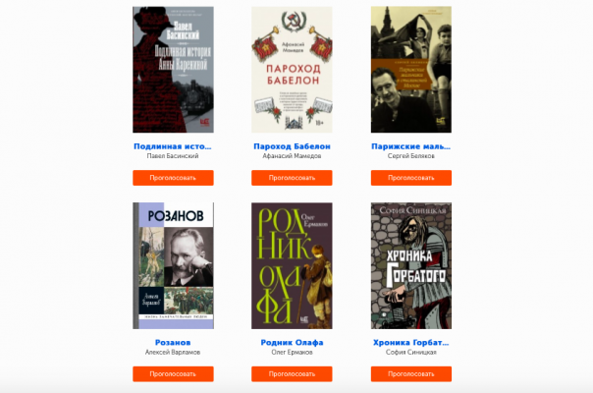Vote for Павел Басинский's book

pyautogui.click(x=173, y=178)
